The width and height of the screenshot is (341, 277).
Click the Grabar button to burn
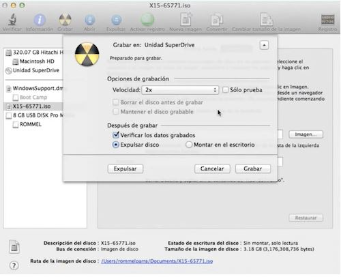coord(253,169)
